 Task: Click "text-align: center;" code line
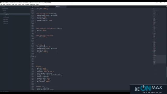[x=44, y=73]
